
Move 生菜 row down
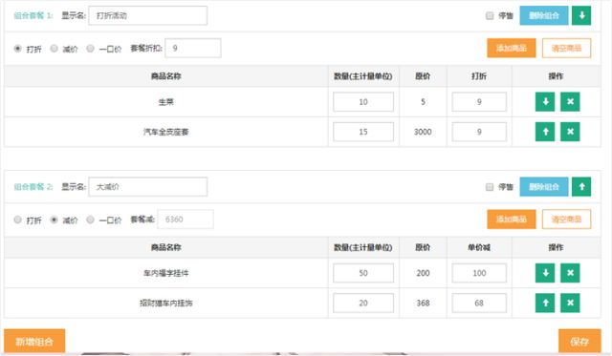545,102
